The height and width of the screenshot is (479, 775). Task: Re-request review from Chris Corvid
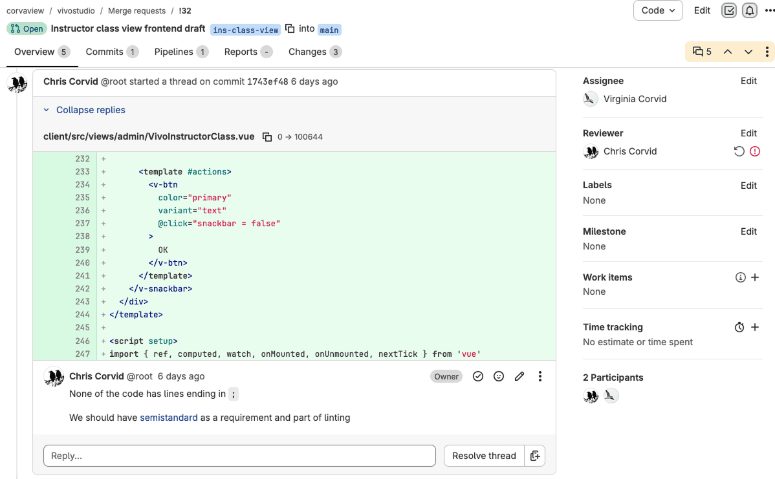click(x=739, y=152)
